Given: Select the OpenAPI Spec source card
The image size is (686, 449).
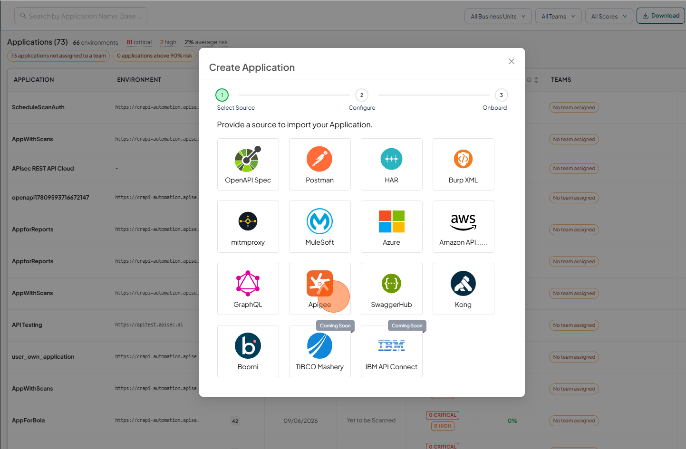Looking at the screenshot, I should 248,164.
